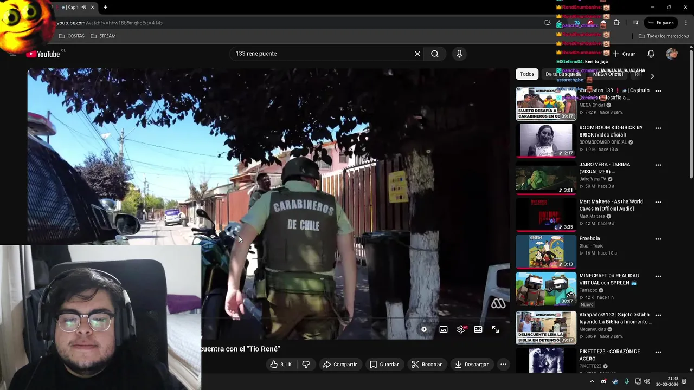Click the 'En pausa' profile button
Image resolution: width=694 pixels, height=390 pixels.
coord(660,23)
